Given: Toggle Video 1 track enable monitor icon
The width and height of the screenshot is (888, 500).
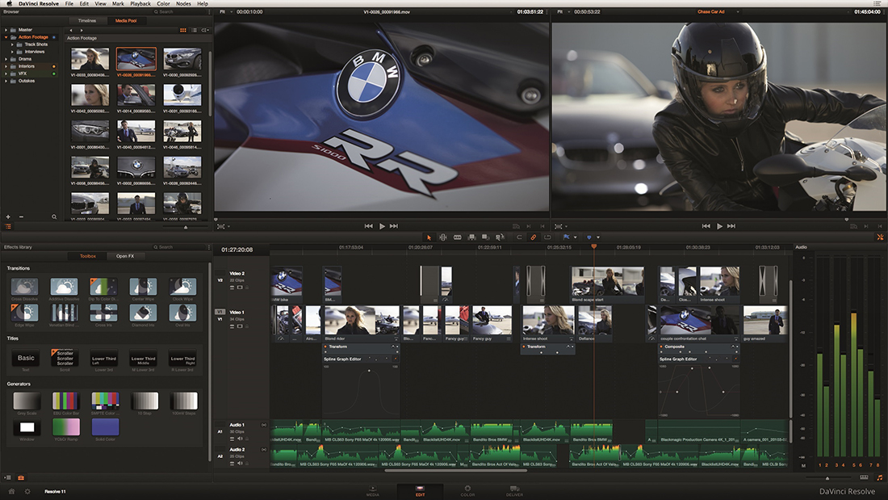Looking at the screenshot, I should tap(240, 326).
